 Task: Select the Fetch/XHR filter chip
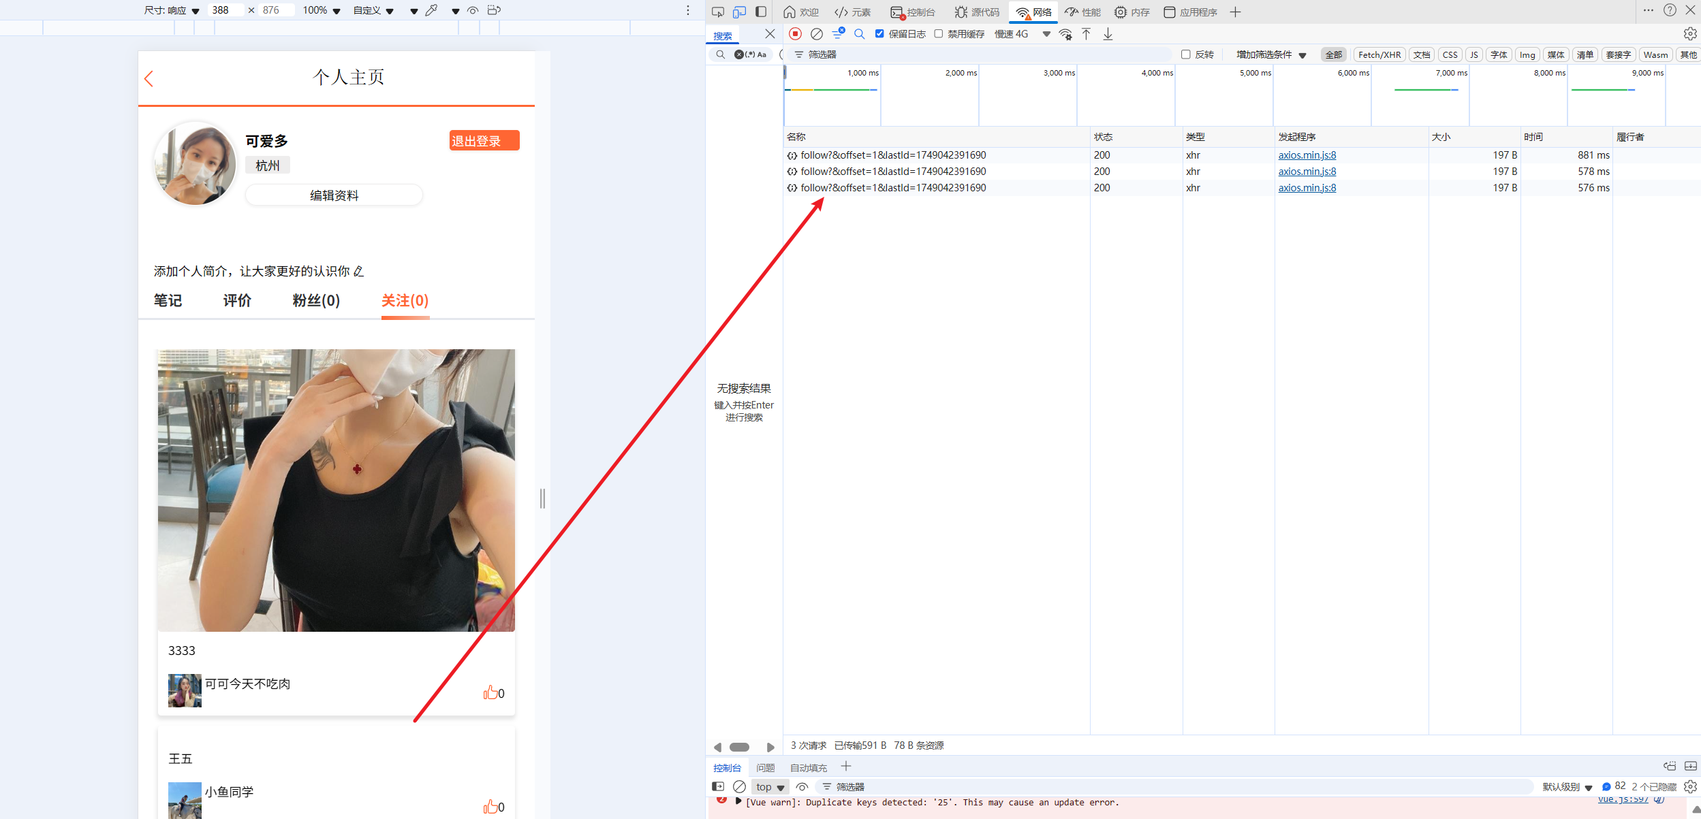[x=1379, y=54]
